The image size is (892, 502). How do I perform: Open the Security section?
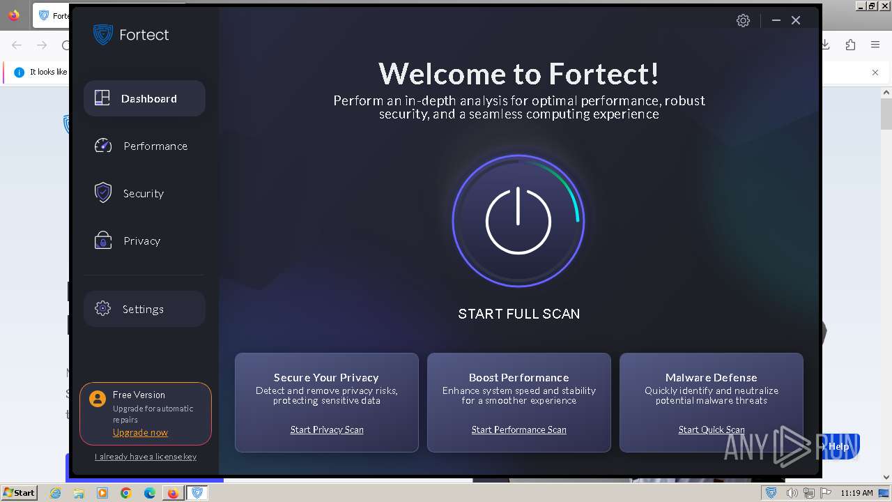[x=144, y=193]
